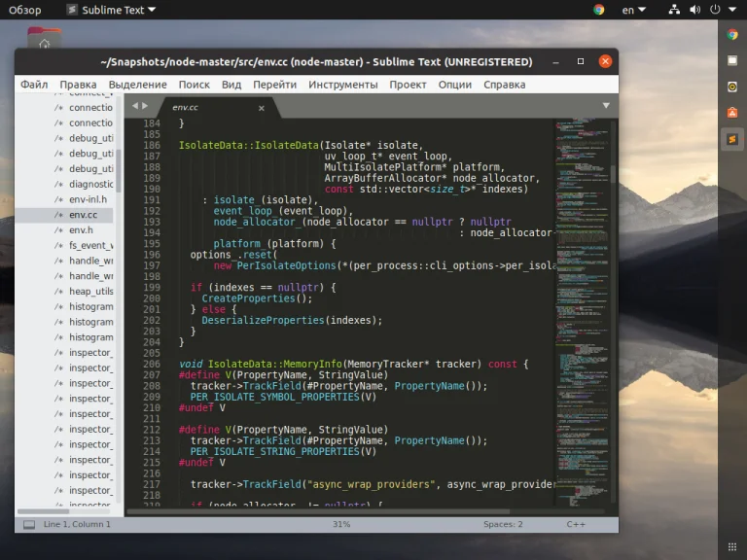Image resolution: width=747 pixels, height=560 pixels.
Task: Click 'Spaces: 2' indentation setting
Action: coord(503,525)
